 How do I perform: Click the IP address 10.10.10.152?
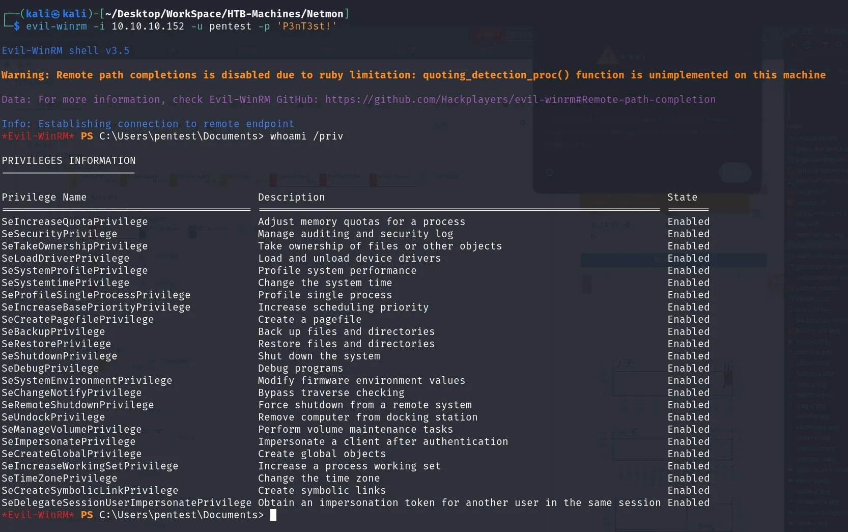point(148,26)
